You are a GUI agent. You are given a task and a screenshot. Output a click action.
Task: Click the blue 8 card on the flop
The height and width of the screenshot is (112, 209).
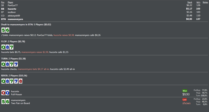click(7, 47)
